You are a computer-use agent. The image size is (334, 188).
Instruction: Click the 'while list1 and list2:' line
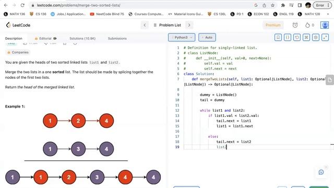point(222,110)
